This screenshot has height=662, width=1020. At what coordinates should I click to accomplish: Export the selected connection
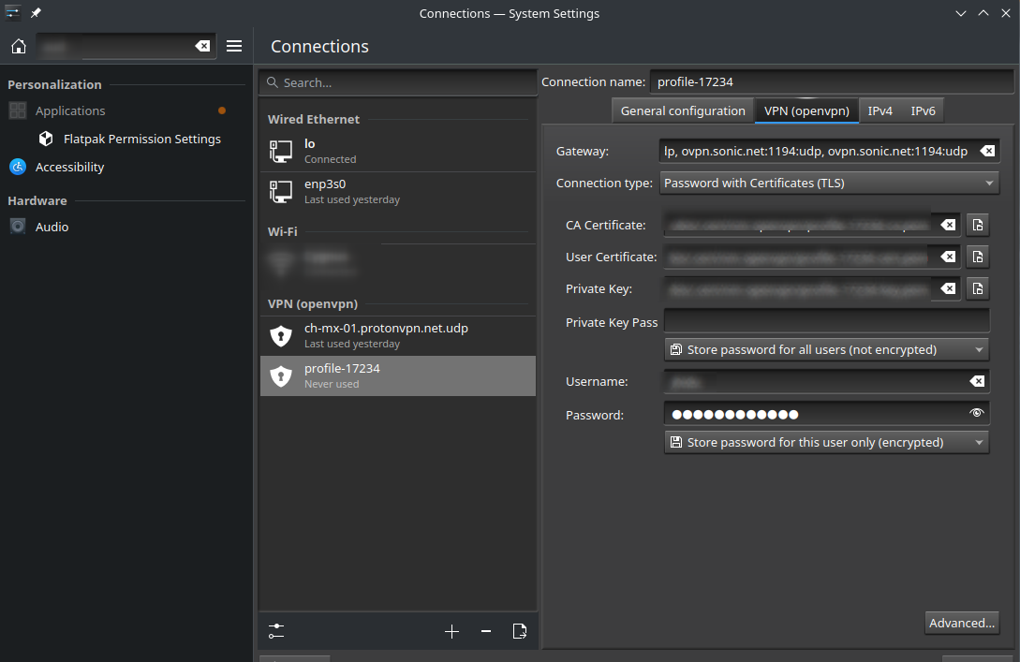(x=520, y=631)
